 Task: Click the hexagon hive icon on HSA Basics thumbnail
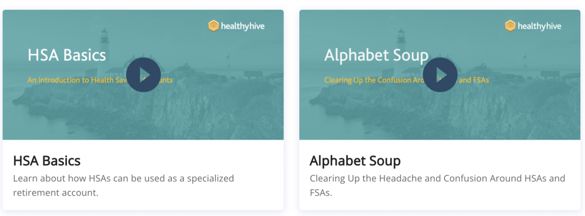click(x=214, y=26)
